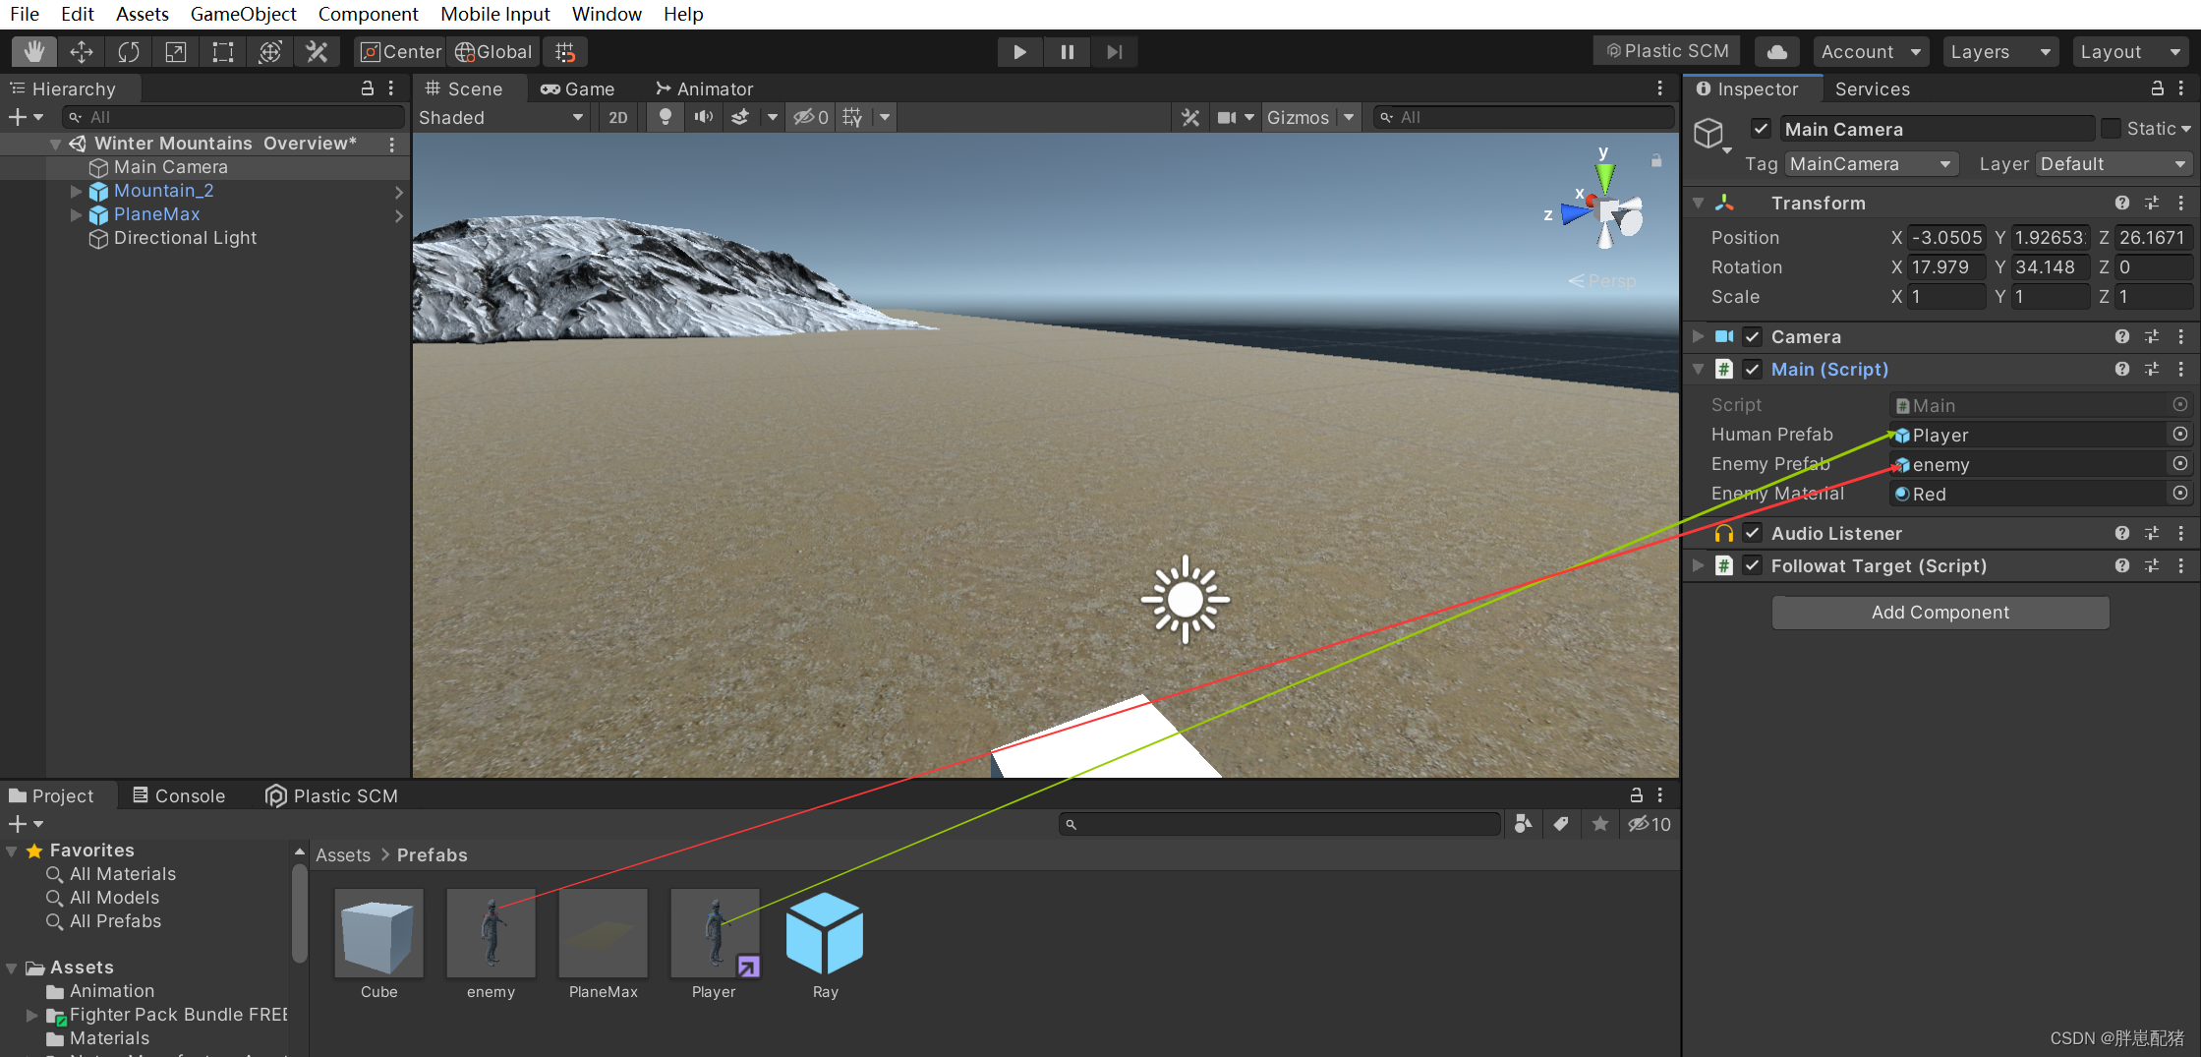Expand Followat Target (Script) component
Viewport: 2201px width, 1057px height.
pyautogui.click(x=1698, y=565)
